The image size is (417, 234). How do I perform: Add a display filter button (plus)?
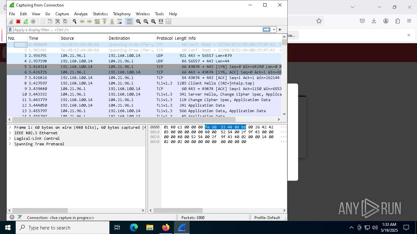pos(280,30)
